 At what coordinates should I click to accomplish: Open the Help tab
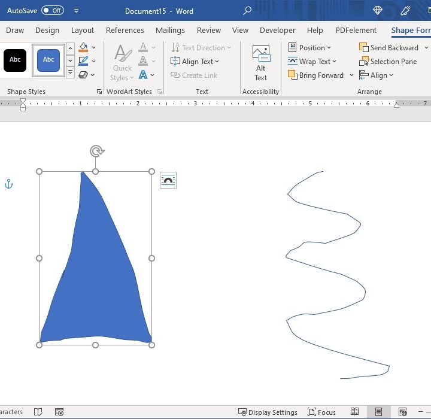point(315,31)
